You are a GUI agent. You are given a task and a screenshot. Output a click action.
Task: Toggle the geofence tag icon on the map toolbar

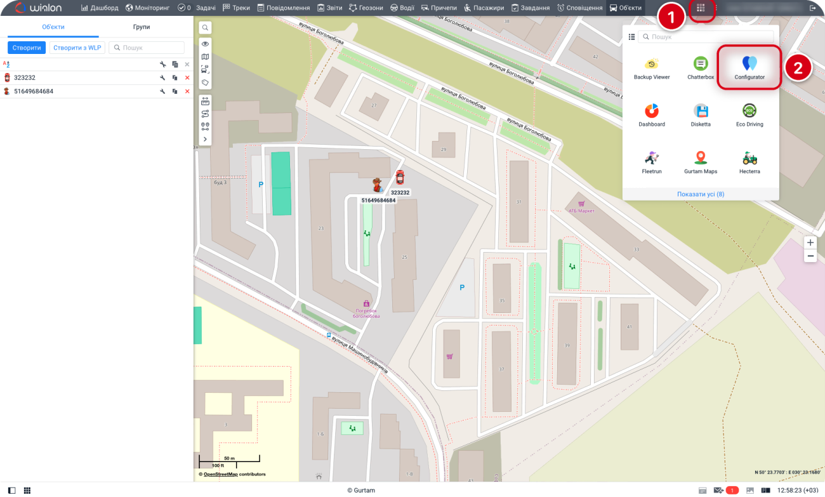(205, 83)
